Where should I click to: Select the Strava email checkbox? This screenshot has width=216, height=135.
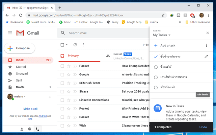tap(62, 92)
